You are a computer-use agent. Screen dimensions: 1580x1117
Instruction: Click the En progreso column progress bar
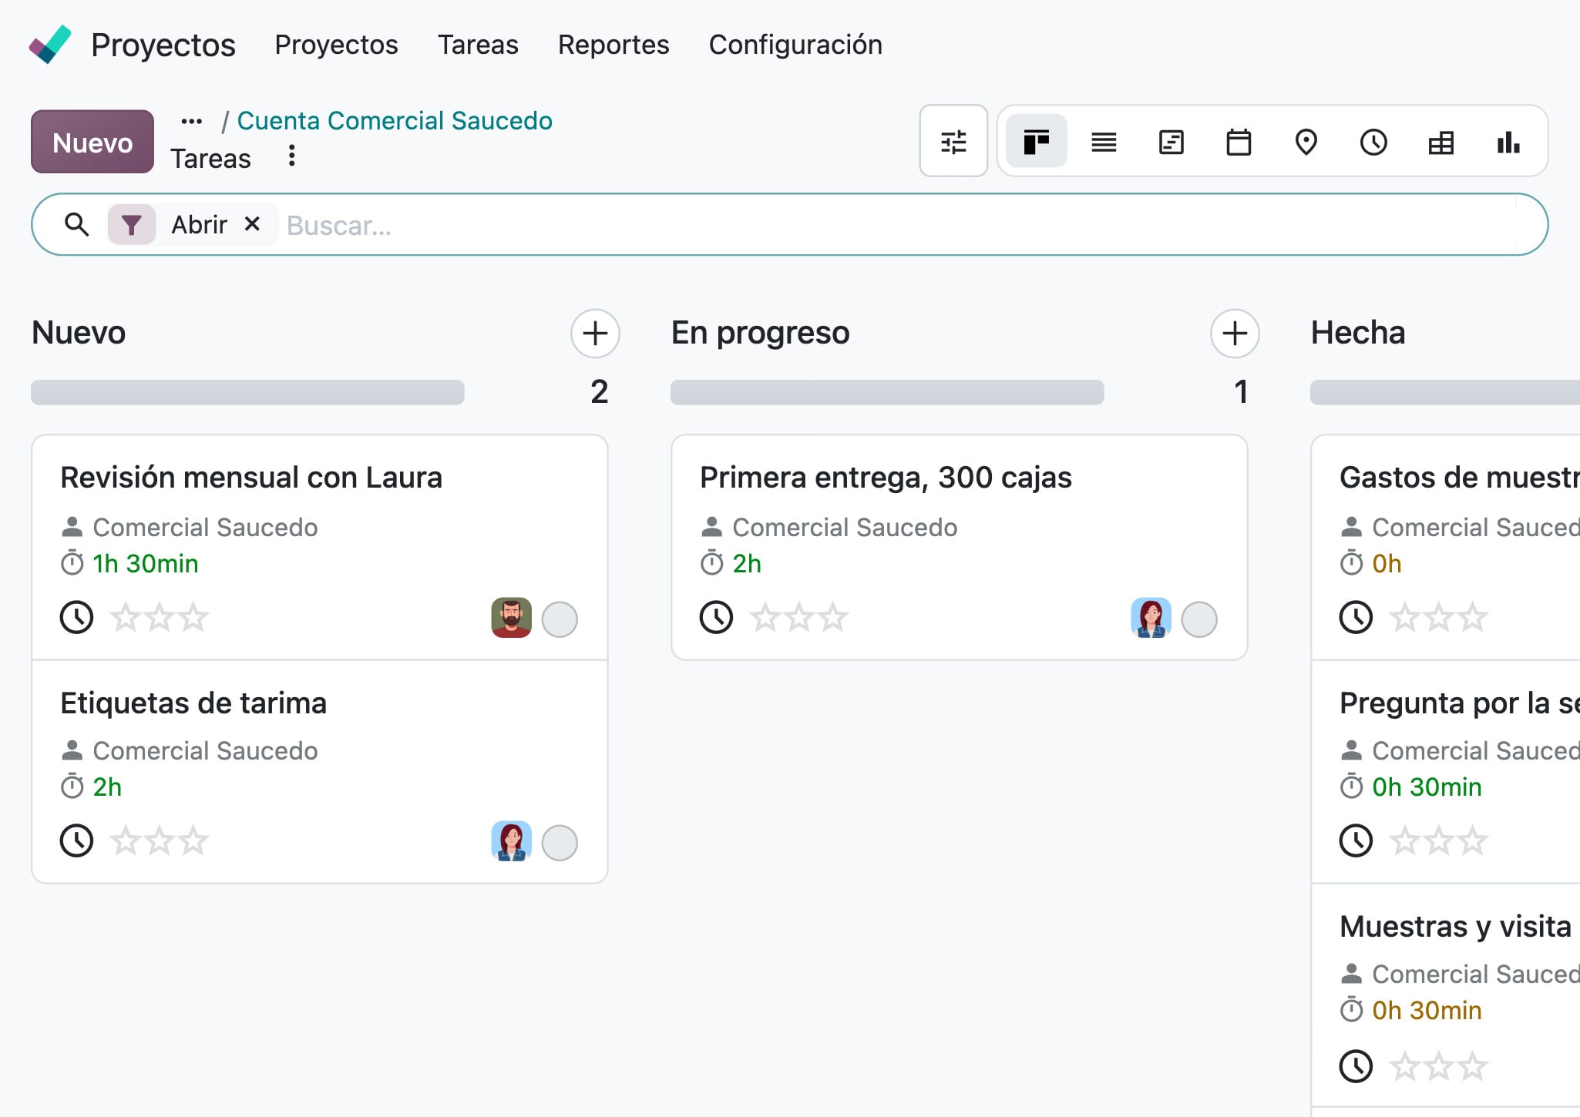pyautogui.click(x=887, y=392)
